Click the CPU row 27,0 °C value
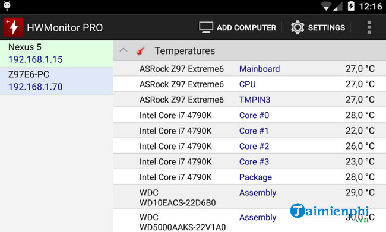The width and height of the screenshot is (386, 232). pos(360,84)
